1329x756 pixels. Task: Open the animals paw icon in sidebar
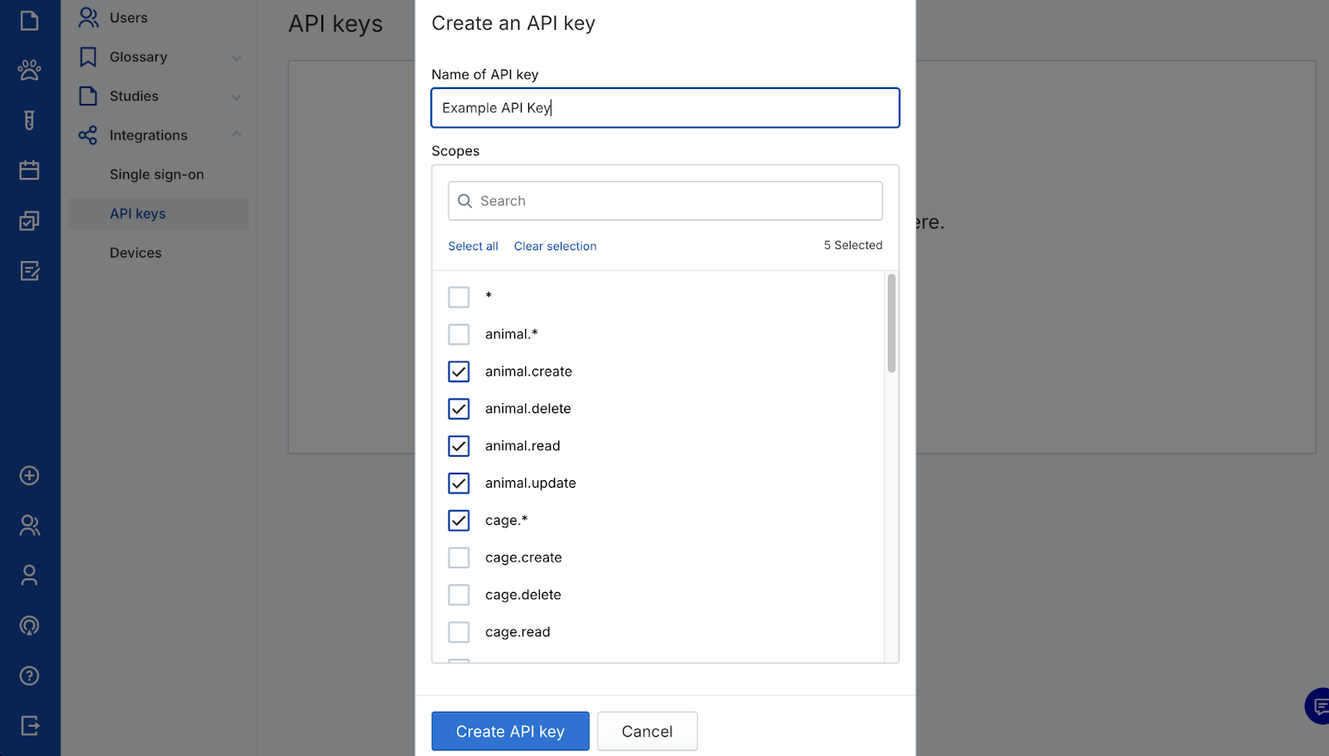[29, 70]
